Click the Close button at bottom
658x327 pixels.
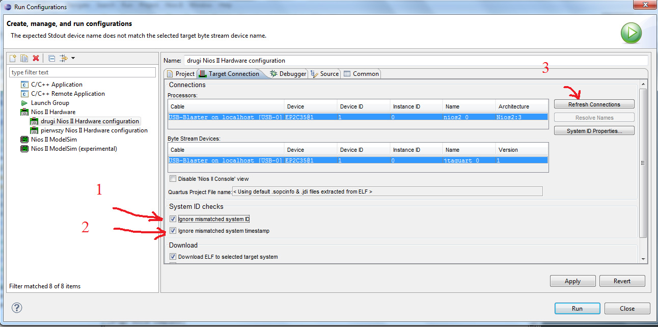coord(627,308)
